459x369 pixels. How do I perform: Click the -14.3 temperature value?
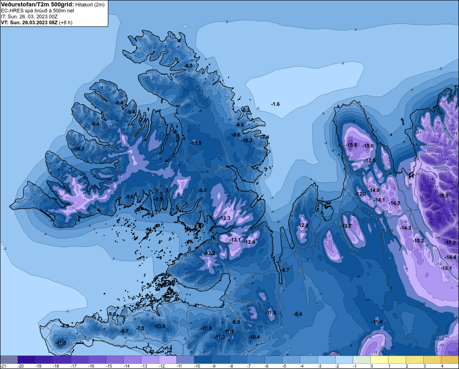pos(406,228)
